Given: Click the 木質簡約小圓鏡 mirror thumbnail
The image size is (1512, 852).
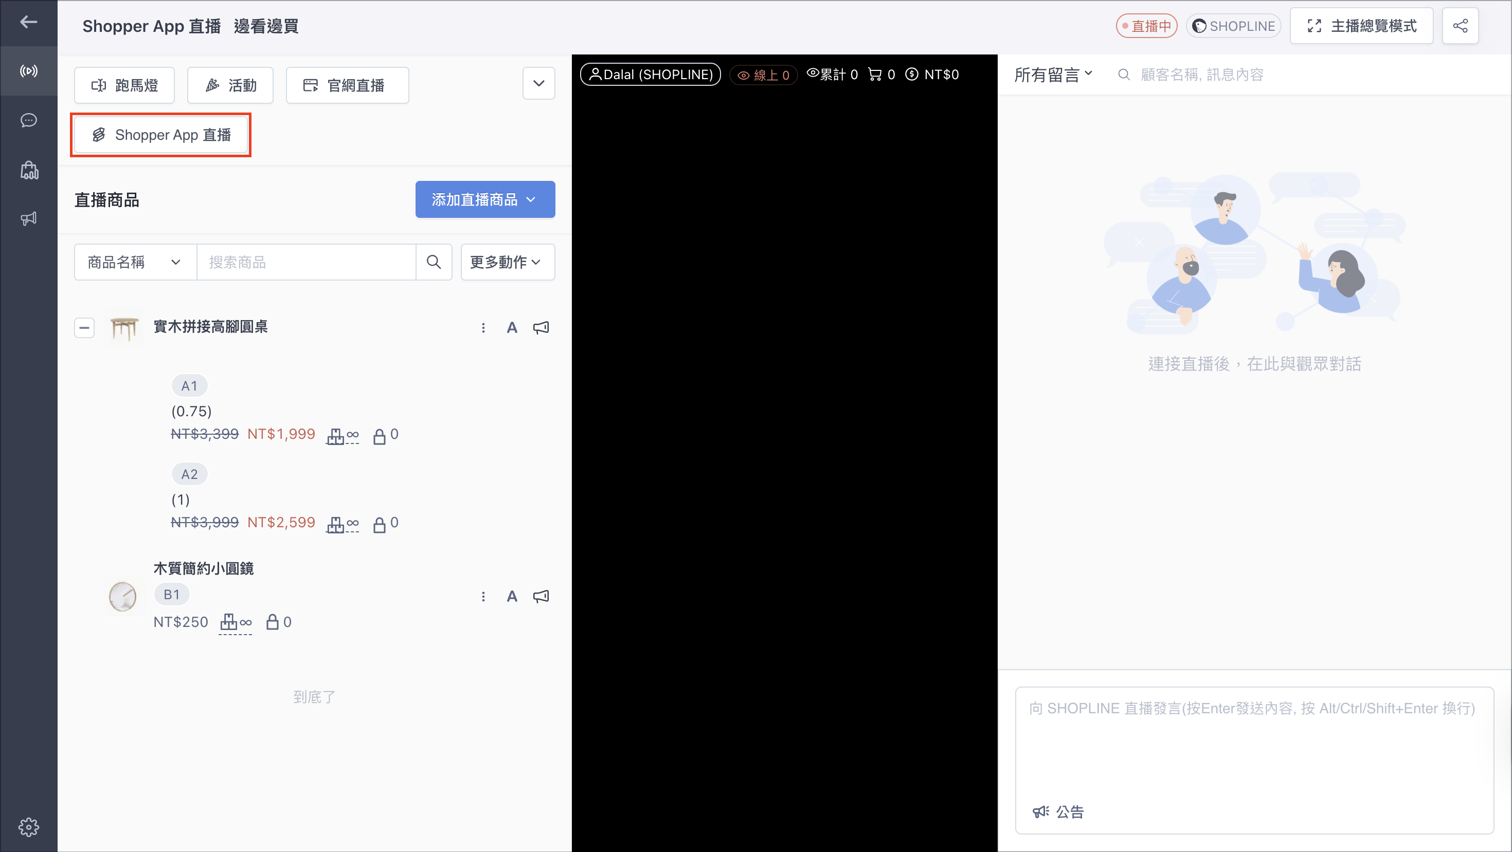Looking at the screenshot, I should [x=123, y=596].
